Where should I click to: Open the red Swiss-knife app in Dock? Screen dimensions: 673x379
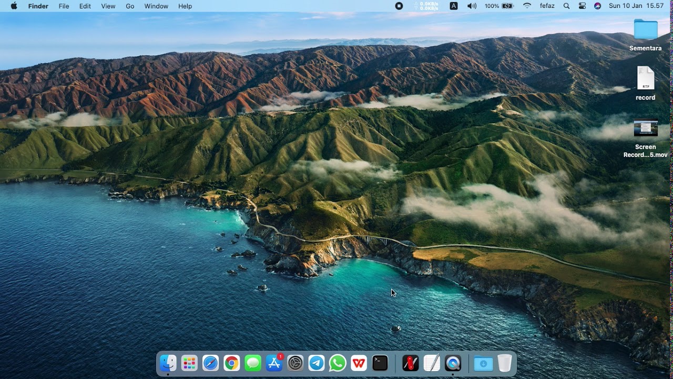coord(410,363)
